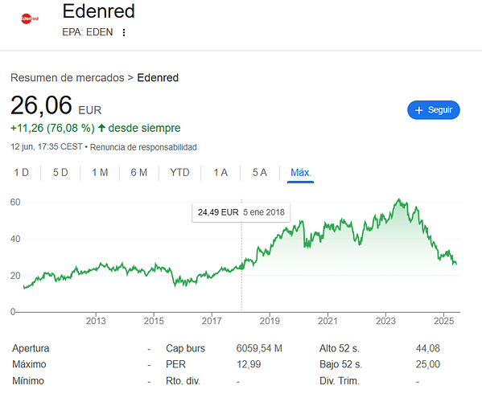
Task: Click the chart marker dot at 5 ene 2018
Action: coord(241,267)
